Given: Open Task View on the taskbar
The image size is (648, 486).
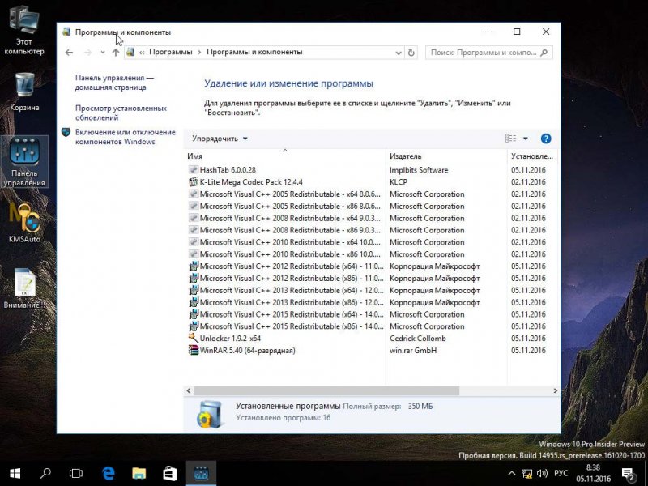Looking at the screenshot, I should tap(75, 474).
